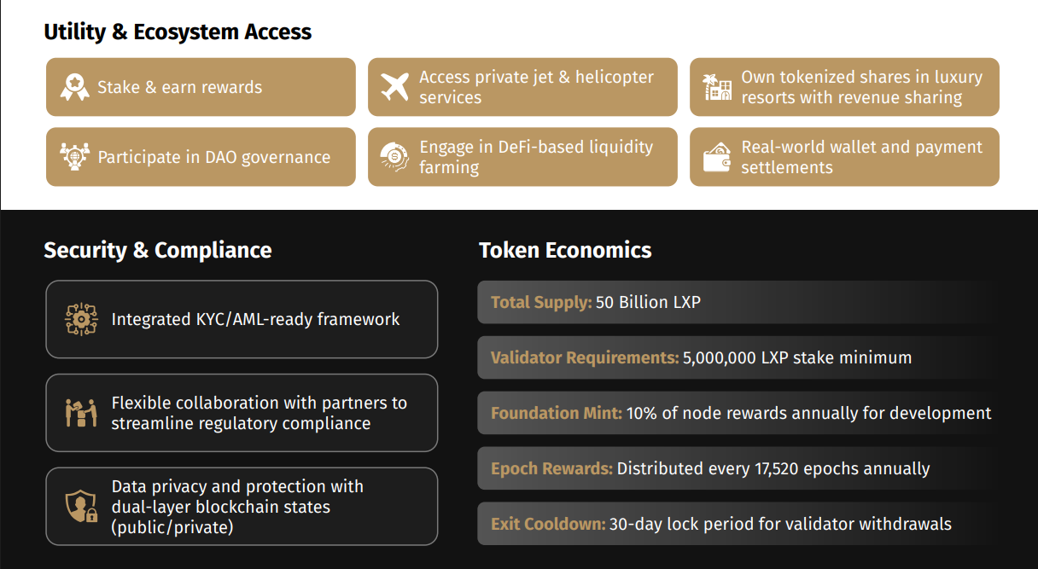Click the Token Economics heading
The image size is (1038, 569).
click(x=565, y=250)
